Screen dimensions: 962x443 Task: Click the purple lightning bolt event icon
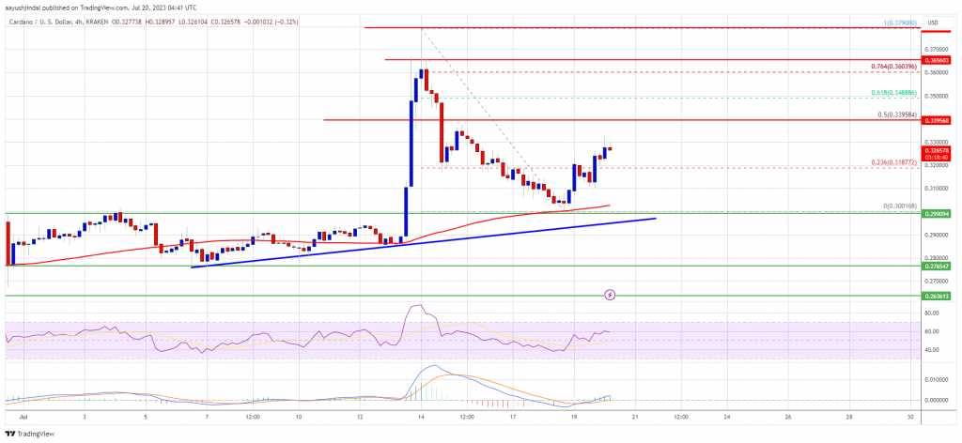click(611, 295)
